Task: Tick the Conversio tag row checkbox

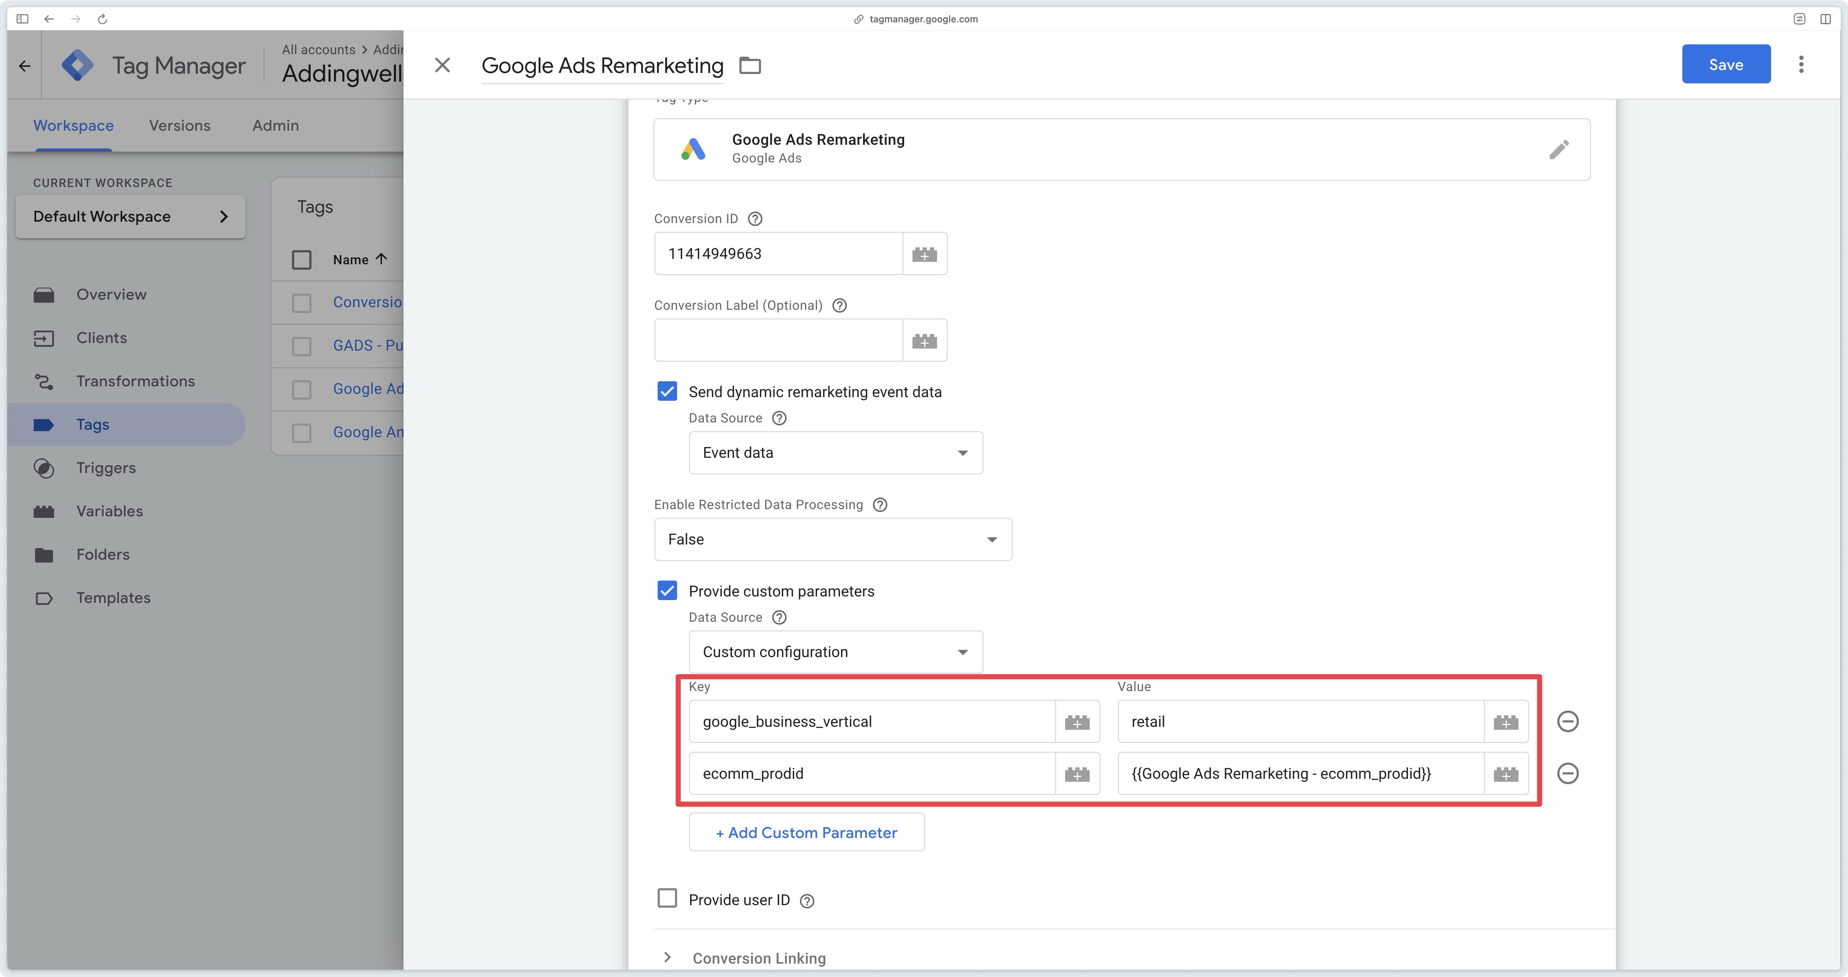Action: (302, 303)
